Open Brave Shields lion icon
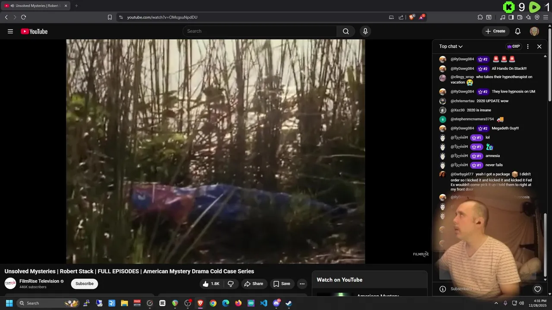Screen dimensions: 552x310 (x=411, y=17)
